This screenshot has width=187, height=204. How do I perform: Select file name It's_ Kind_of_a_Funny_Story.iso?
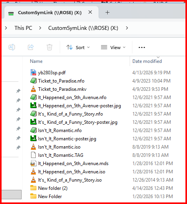click(70, 180)
